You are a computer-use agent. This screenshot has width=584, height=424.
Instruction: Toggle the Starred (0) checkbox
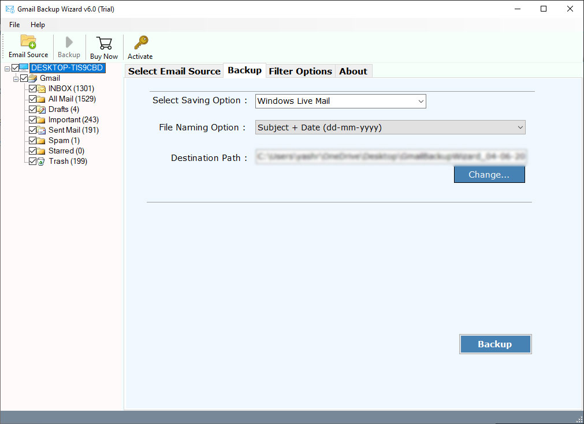coord(33,151)
